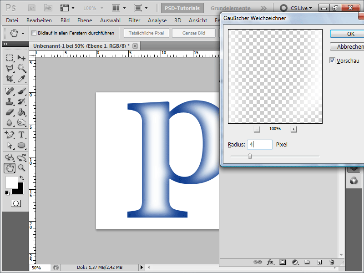Viewport: 364px width, 273px height.
Task: Select the Ellipse shape tool
Action: pyautogui.click(x=21, y=145)
